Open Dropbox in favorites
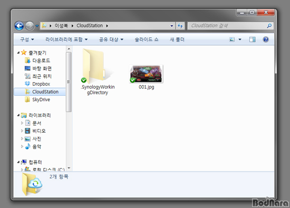Screen dimensions: 290x208 [x=41, y=84]
